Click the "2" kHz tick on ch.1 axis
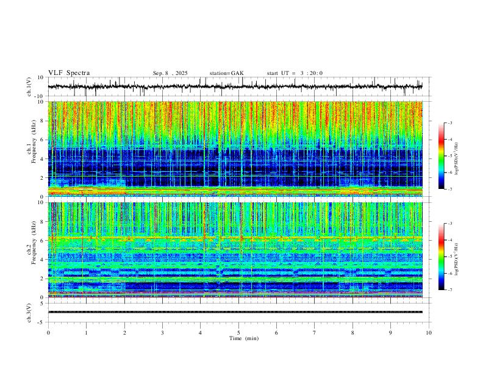483x373 pixels. point(43,177)
